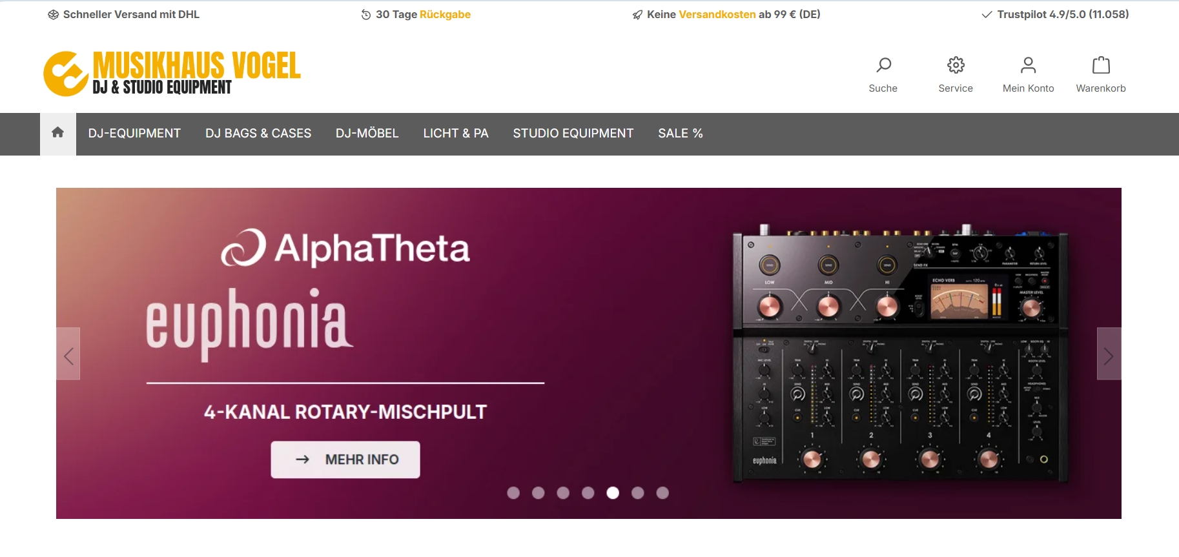Go to the home icon in navigation
The image size is (1179, 557).
(x=57, y=133)
